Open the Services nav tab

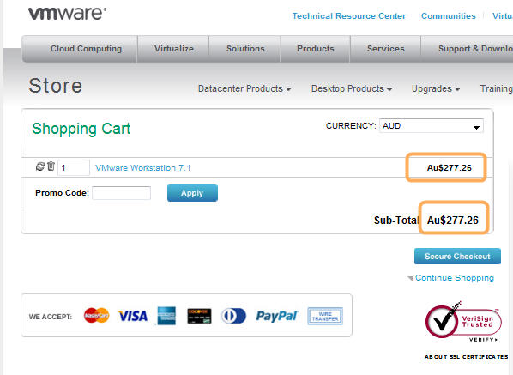click(386, 49)
